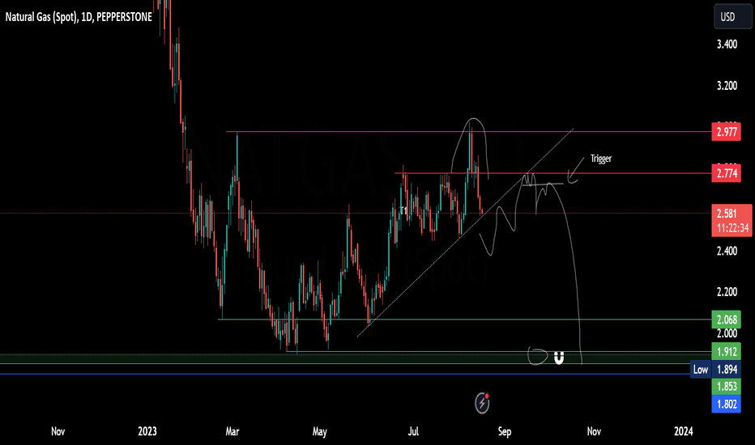This screenshot has width=755, height=445.
Task: Click the Nov label before 2023
Action: click(58, 431)
